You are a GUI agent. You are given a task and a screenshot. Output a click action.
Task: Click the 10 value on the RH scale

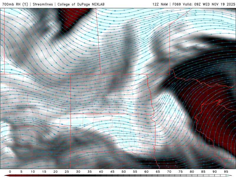click(x=33, y=172)
